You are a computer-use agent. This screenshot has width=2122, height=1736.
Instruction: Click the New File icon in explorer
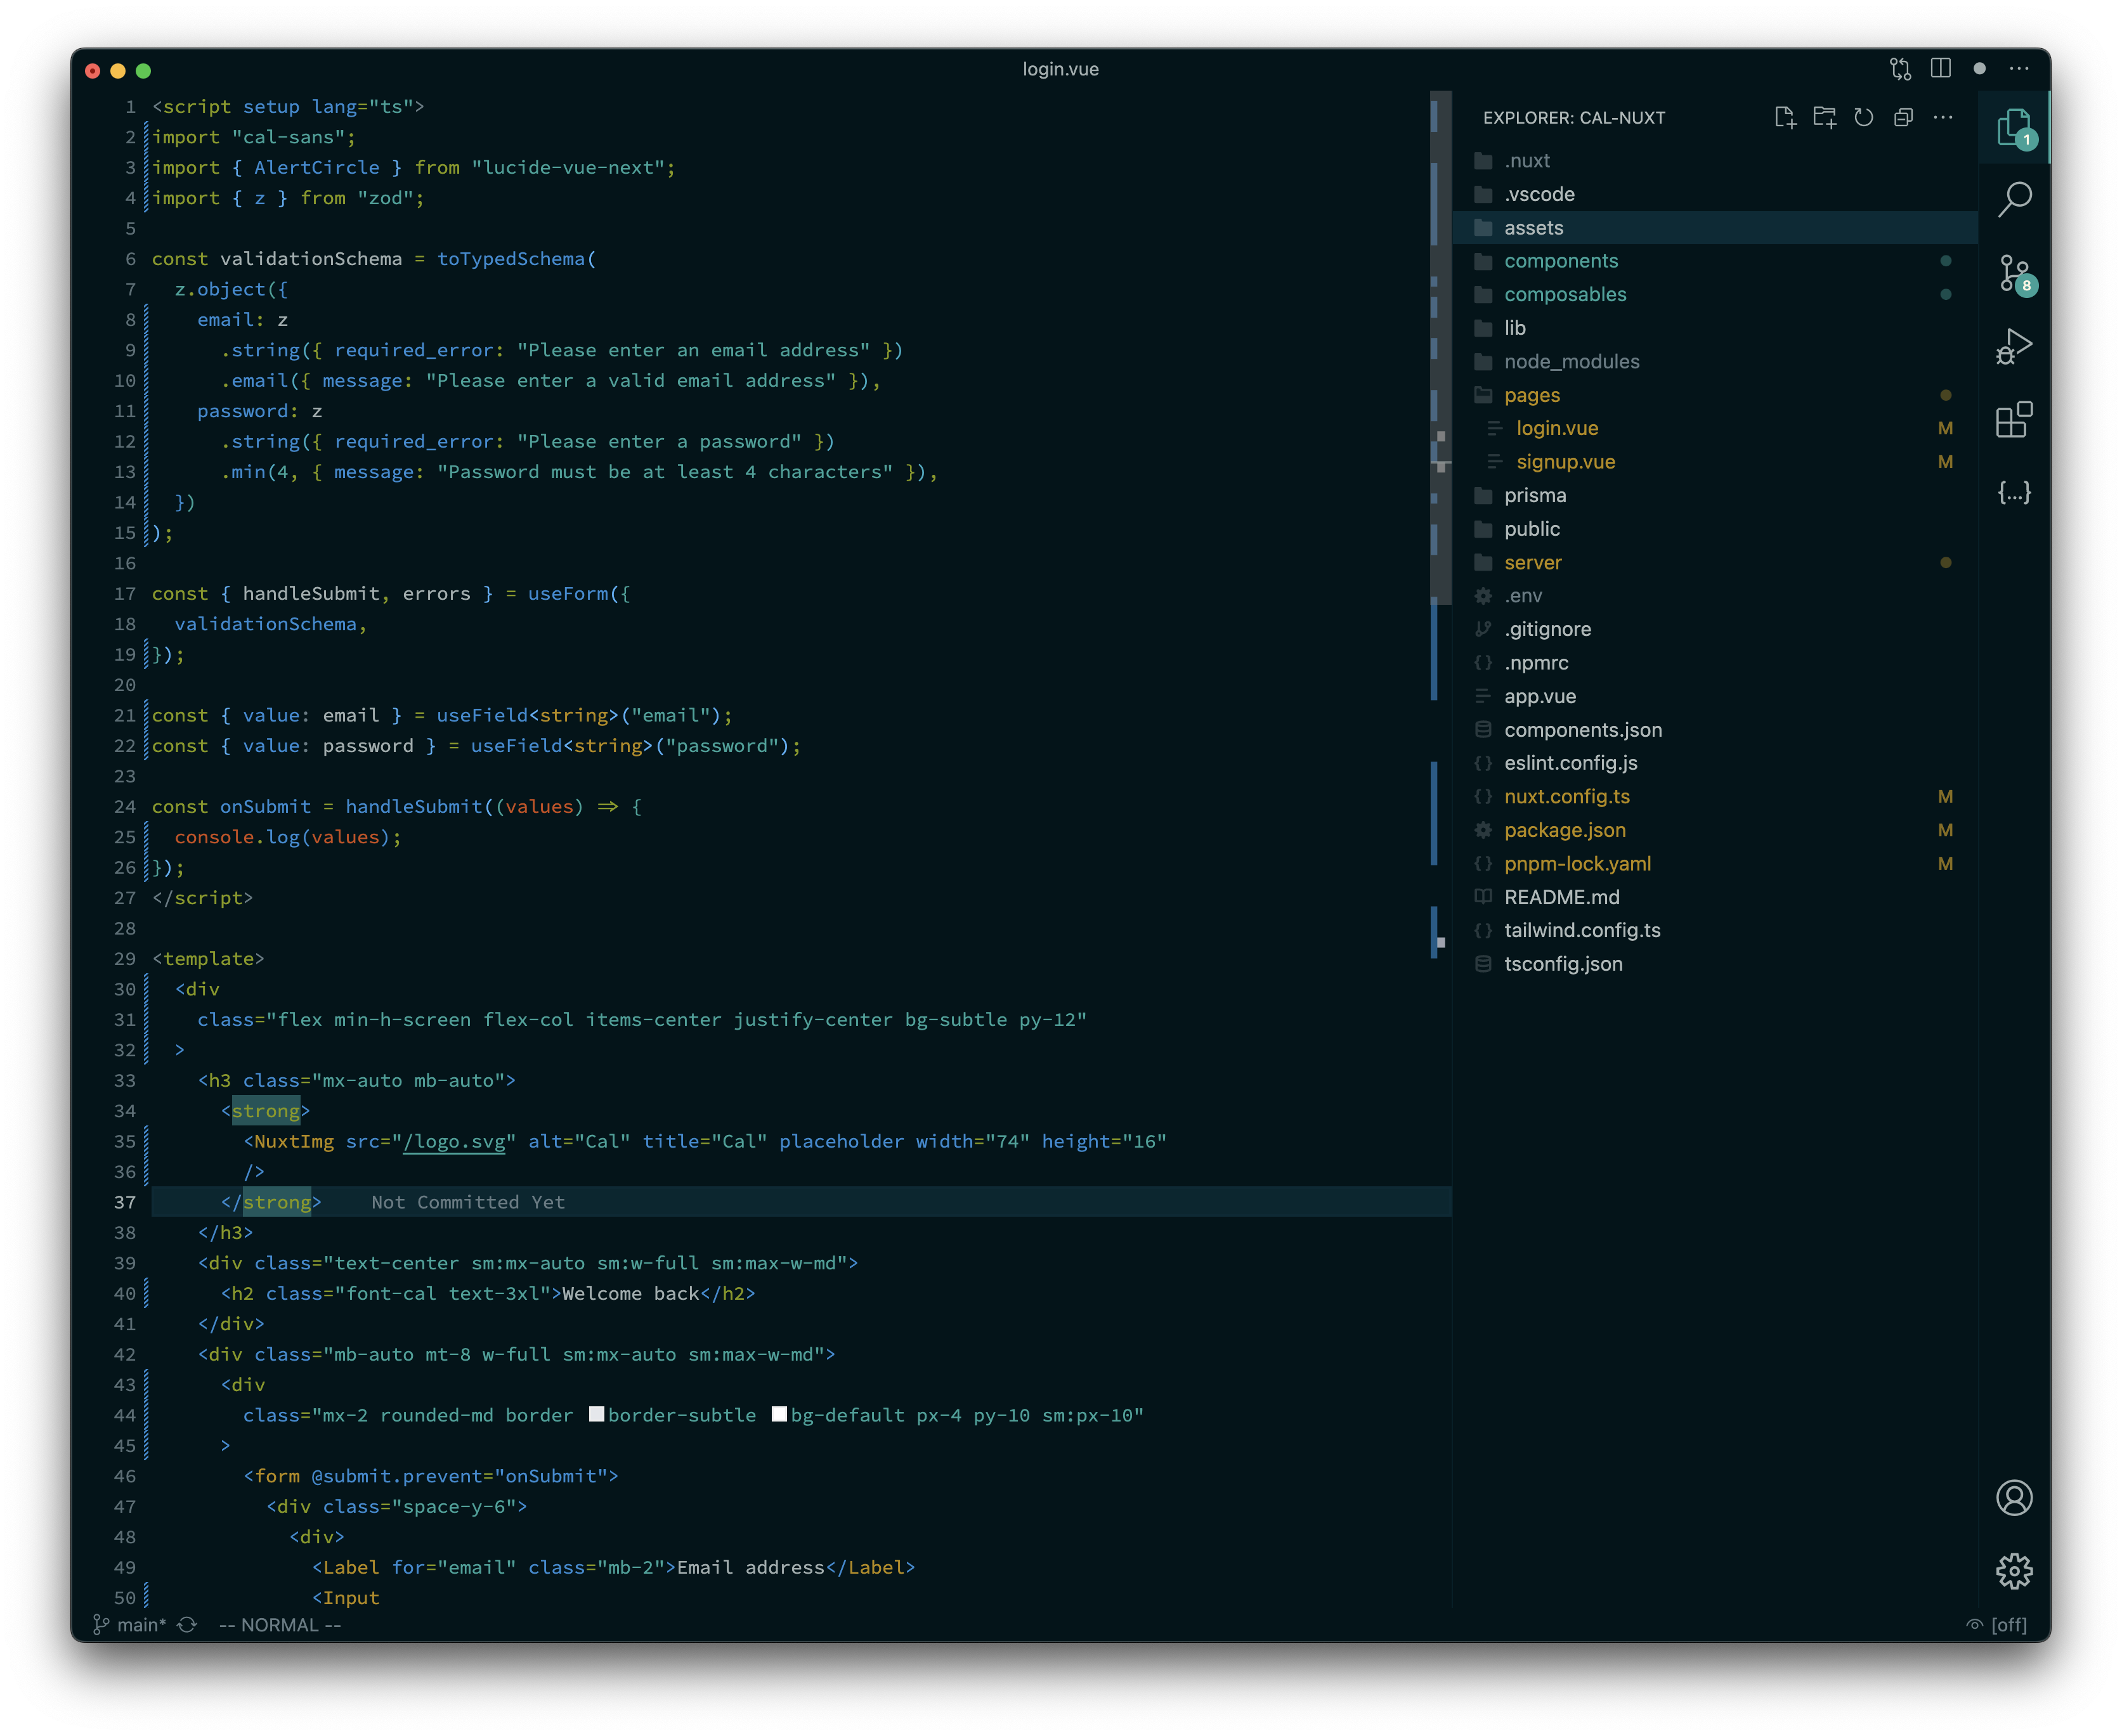(1785, 118)
